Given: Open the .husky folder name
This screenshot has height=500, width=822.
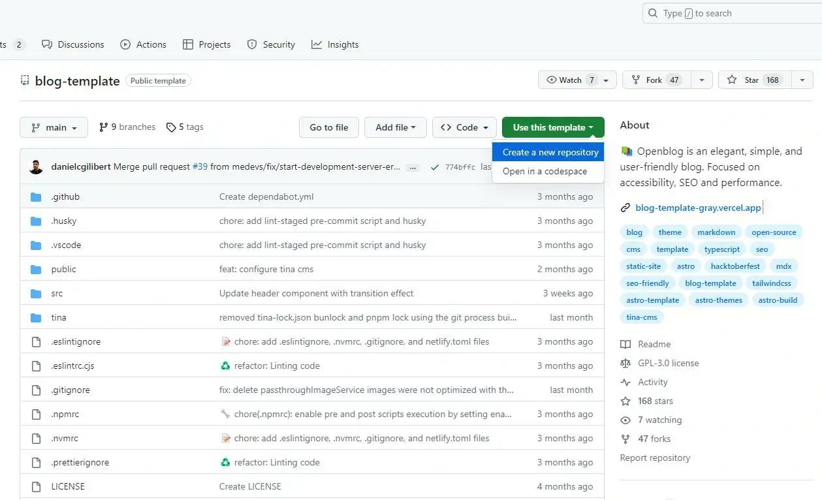Looking at the screenshot, I should coord(64,221).
